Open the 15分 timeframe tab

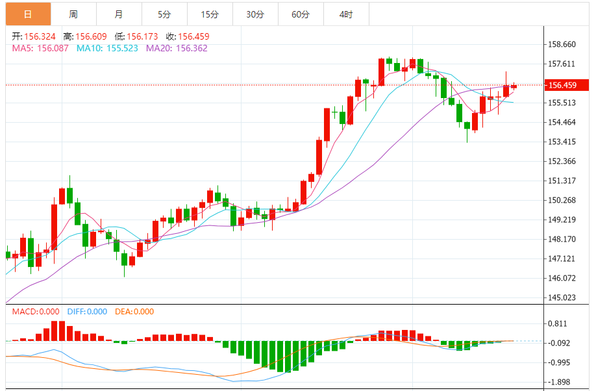click(x=210, y=14)
